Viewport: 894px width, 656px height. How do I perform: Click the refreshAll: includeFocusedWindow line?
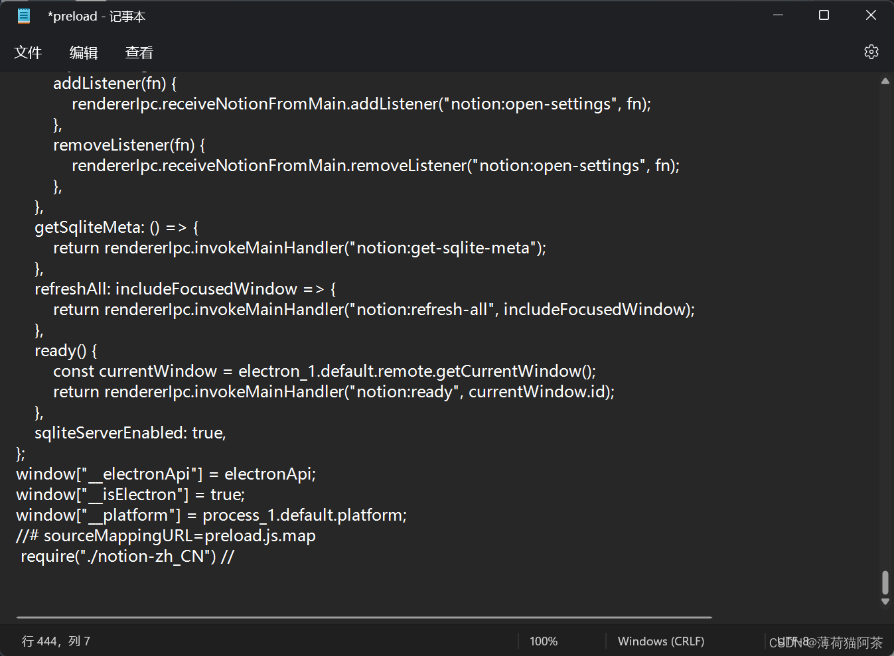[x=185, y=289]
